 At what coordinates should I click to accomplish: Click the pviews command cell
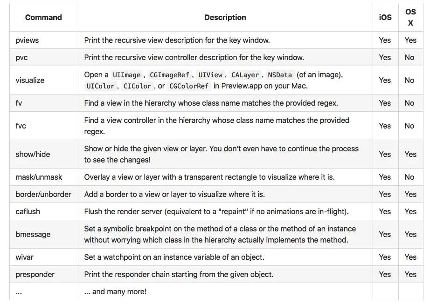tap(27, 40)
